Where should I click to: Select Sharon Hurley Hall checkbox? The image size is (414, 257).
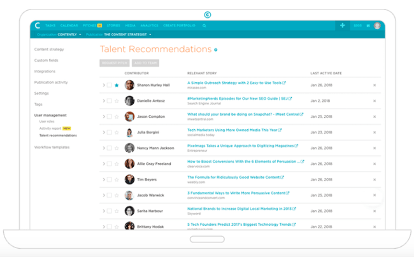click(109, 85)
